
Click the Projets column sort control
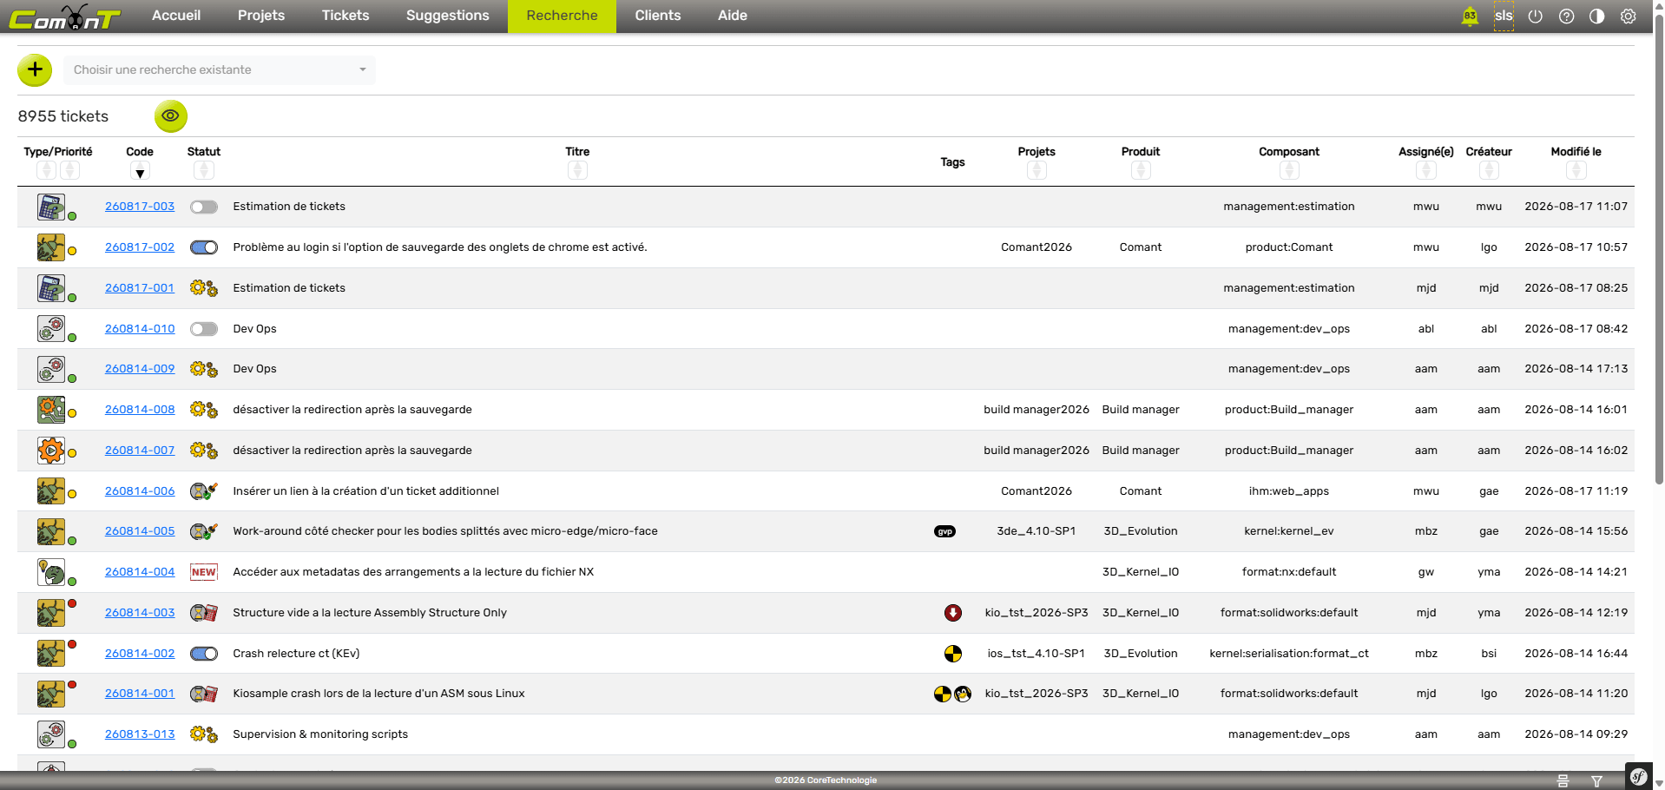click(1037, 171)
